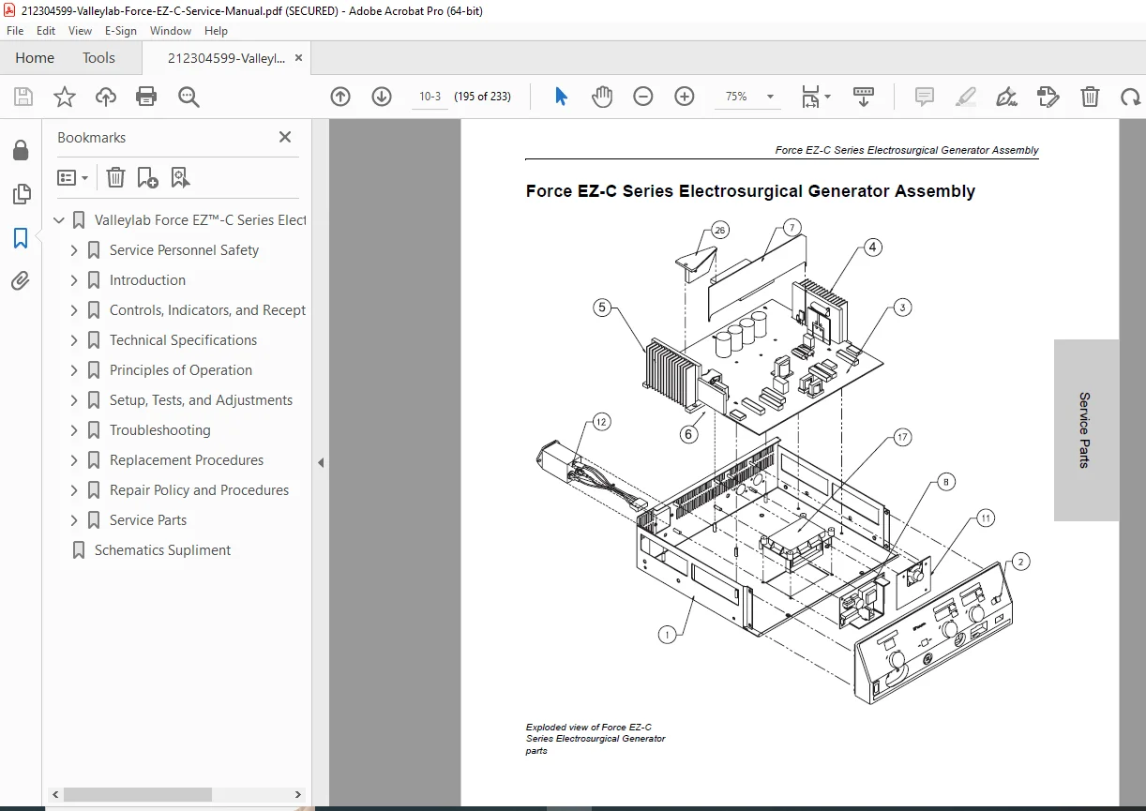Image resolution: width=1146 pixels, height=811 pixels.
Task: Add a new bookmark
Action: 147,177
